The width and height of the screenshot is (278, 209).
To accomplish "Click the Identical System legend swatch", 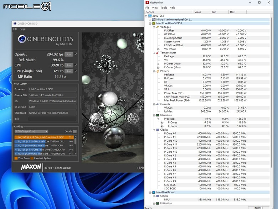I will [x=32, y=158].
